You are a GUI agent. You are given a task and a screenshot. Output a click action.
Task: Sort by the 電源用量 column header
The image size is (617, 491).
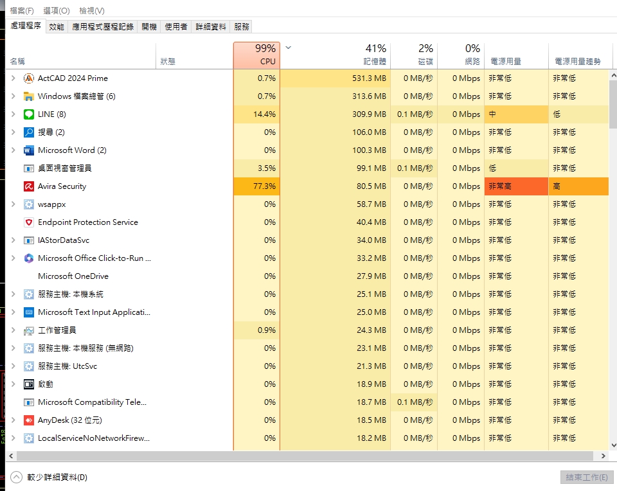coord(516,55)
